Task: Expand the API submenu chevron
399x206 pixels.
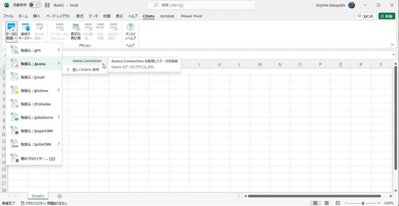Action: [58, 50]
